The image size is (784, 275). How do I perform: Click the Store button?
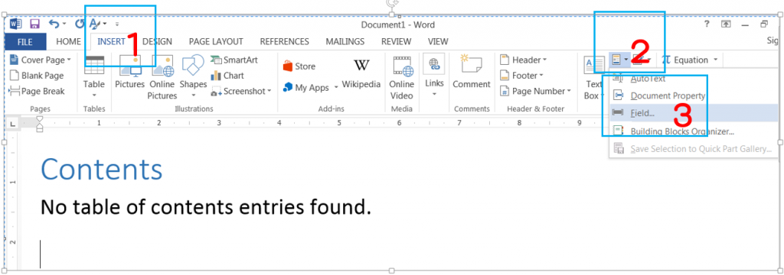[x=299, y=66]
